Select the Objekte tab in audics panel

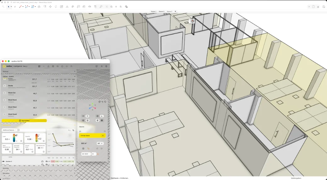tap(11, 77)
